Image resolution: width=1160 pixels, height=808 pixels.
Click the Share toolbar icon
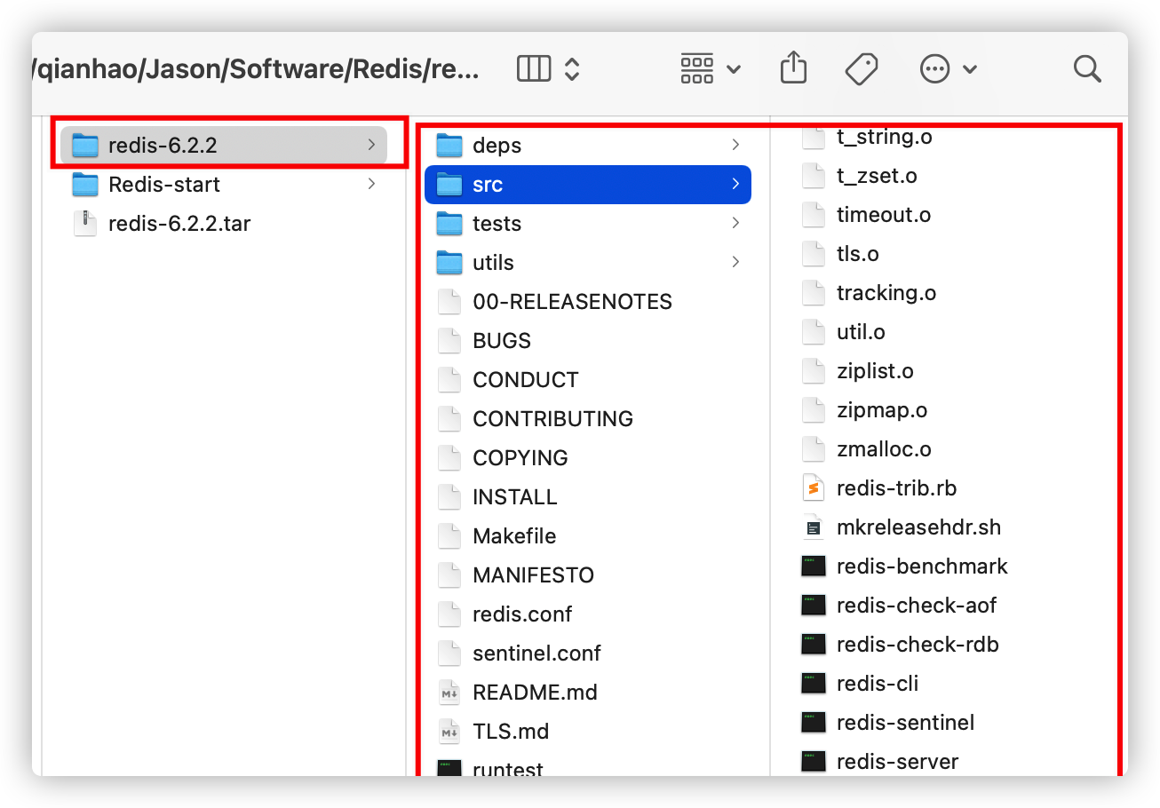[793, 67]
